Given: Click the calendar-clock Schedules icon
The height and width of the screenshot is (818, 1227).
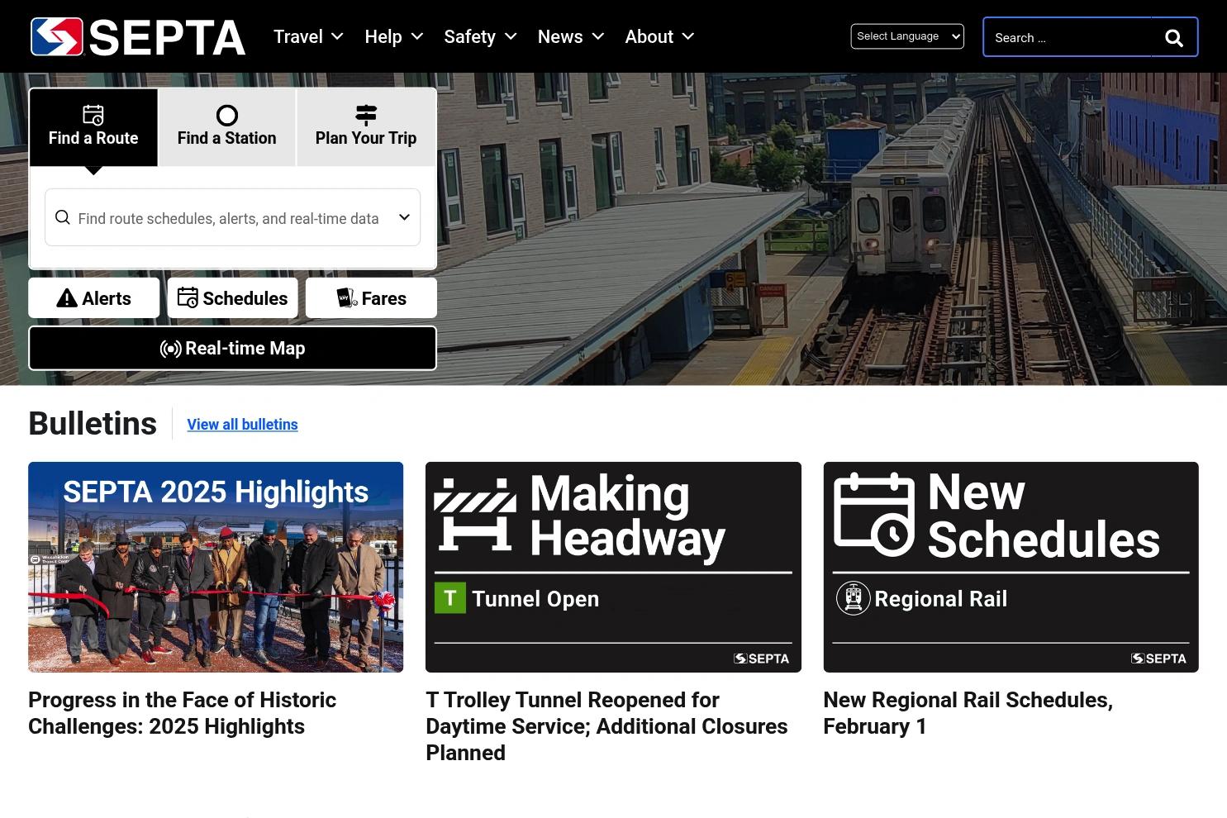Looking at the screenshot, I should [188, 297].
